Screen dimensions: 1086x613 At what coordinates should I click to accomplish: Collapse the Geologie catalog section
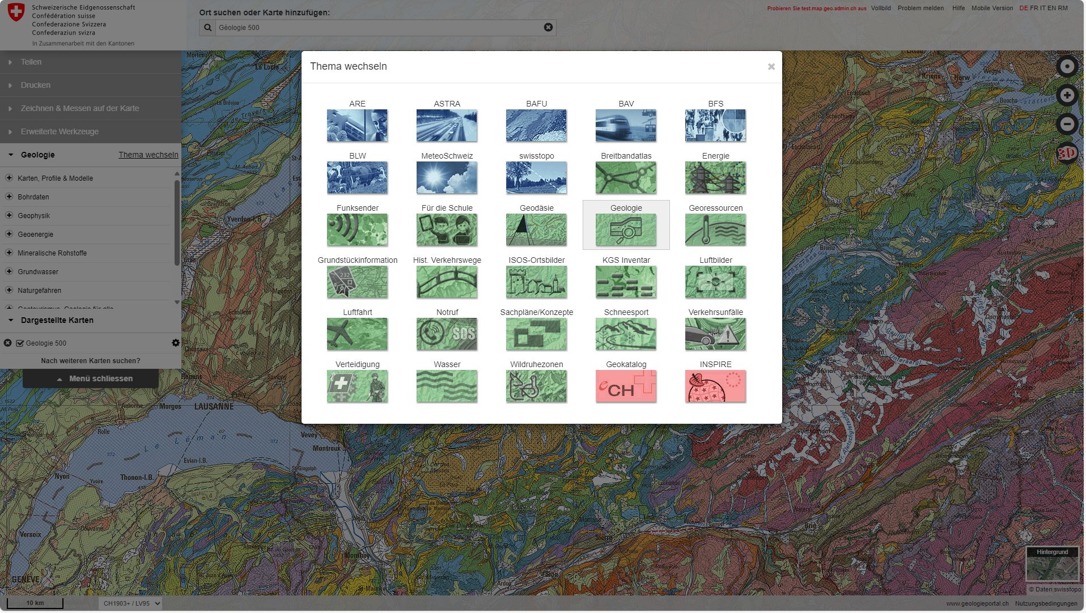click(x=37, y=155)
